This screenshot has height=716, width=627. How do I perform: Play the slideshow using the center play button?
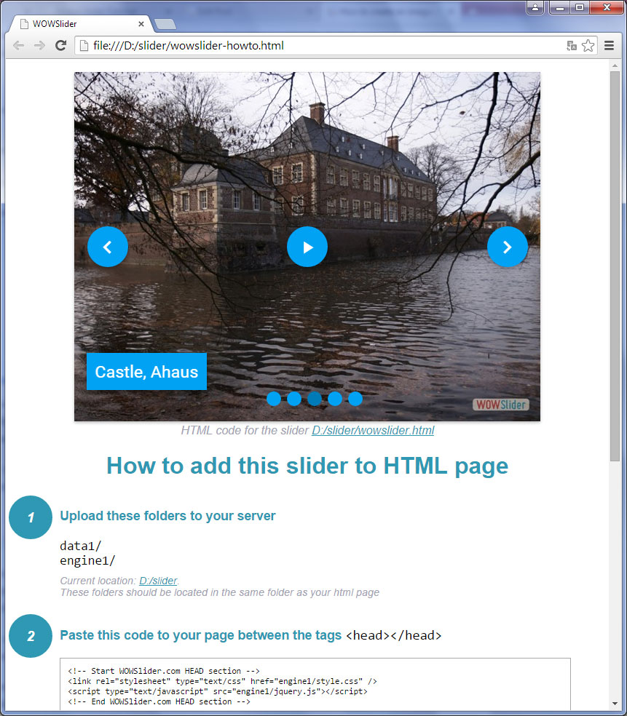pos(307,247)
